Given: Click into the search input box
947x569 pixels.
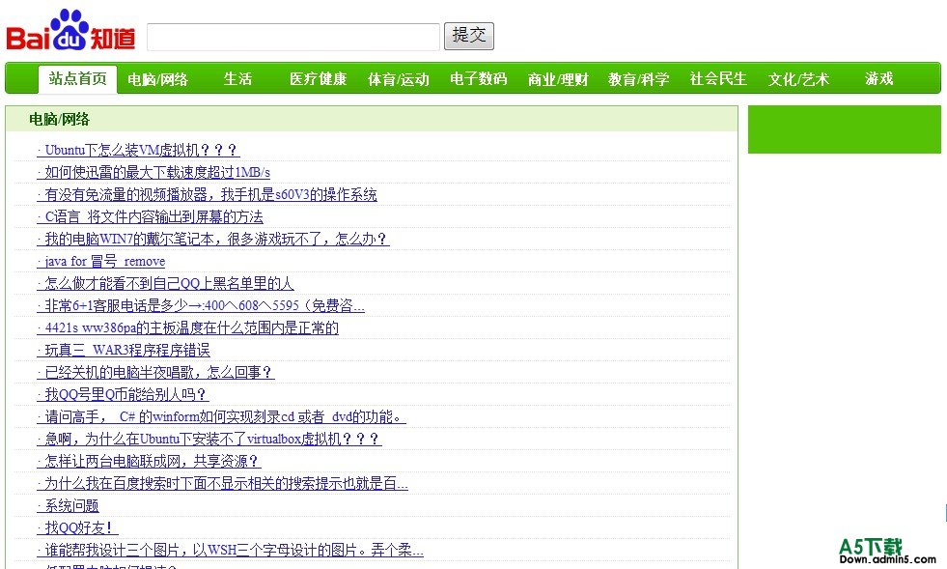Looking at the screenshot, I should pos(293,37).
